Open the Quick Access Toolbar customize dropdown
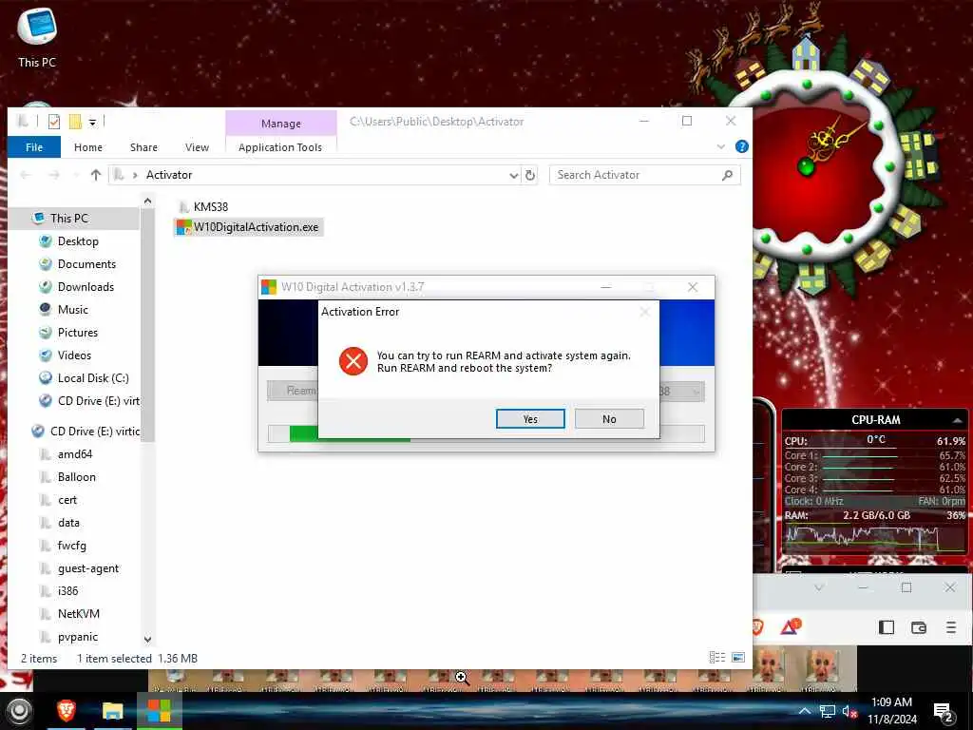Screen dimensions: 973x730 click(92, 122)
